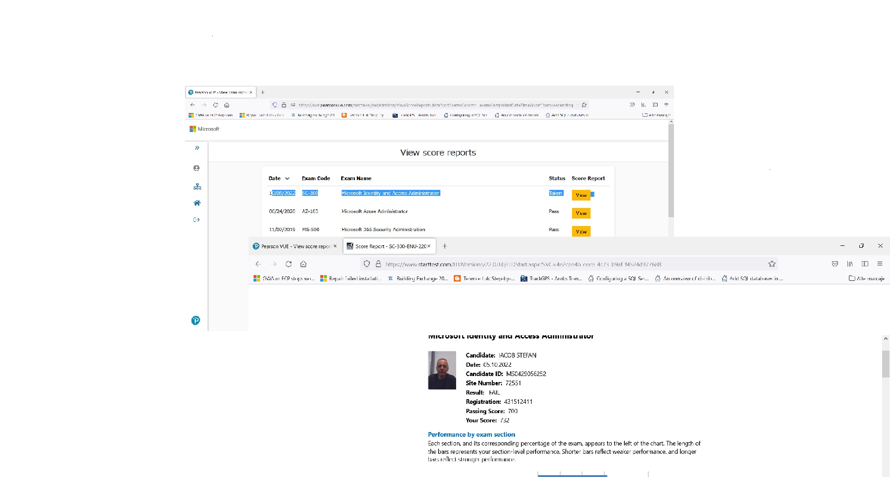890x477 pixels.
Task: Sort score reports by Date column chevron
Action: click(x=287, y=178)
